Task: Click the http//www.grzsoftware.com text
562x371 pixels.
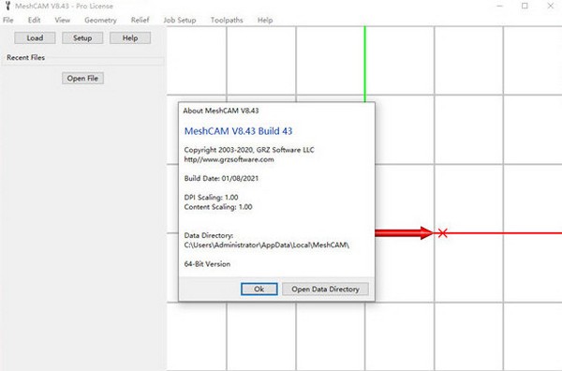Action: (x=229, y=159)
